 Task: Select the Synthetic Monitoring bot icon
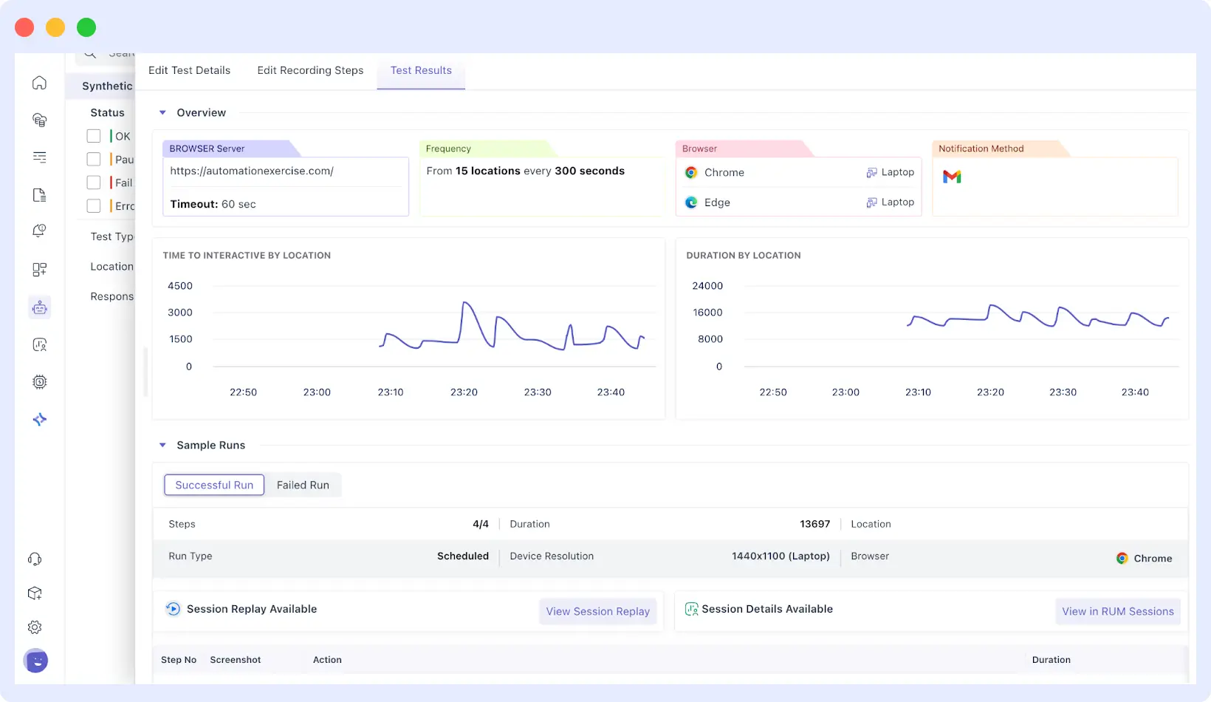click(x=38, y=307)
